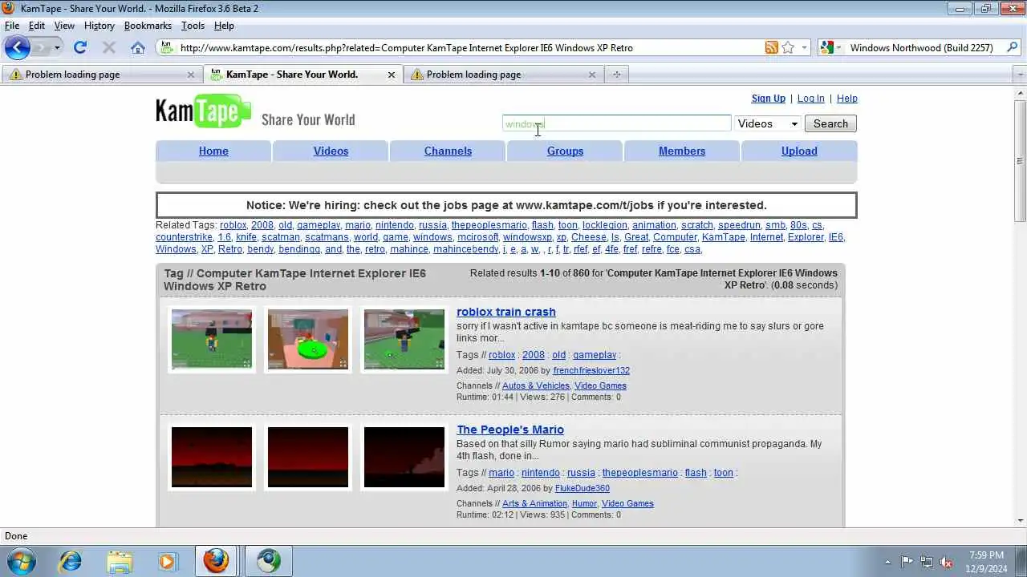Viewport: 1027px width, 577px height.
Task: Visit frenchfrieslover132 user profile
Action: (x=591, y=371)
